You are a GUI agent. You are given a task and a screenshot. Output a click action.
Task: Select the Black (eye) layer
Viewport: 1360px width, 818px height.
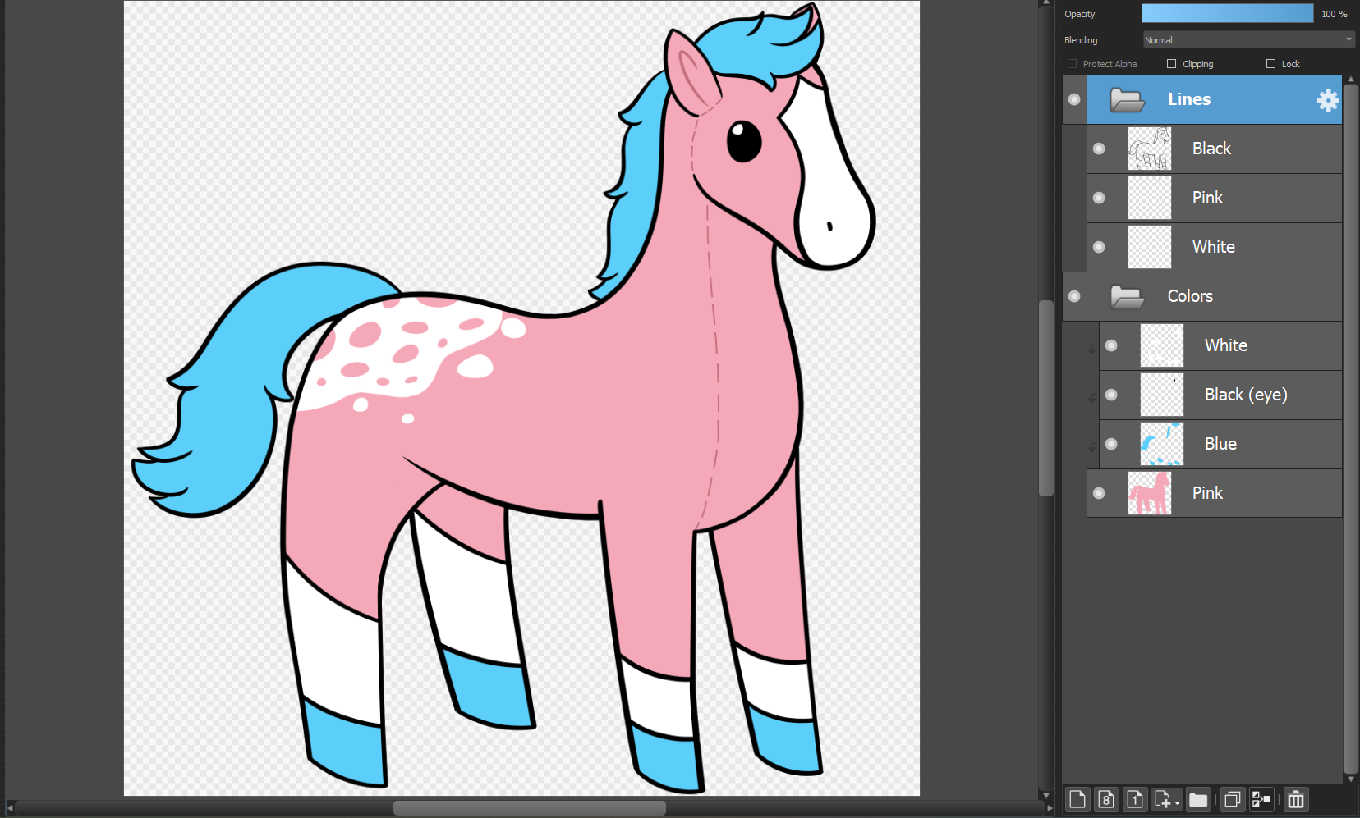coord(1245,395)
